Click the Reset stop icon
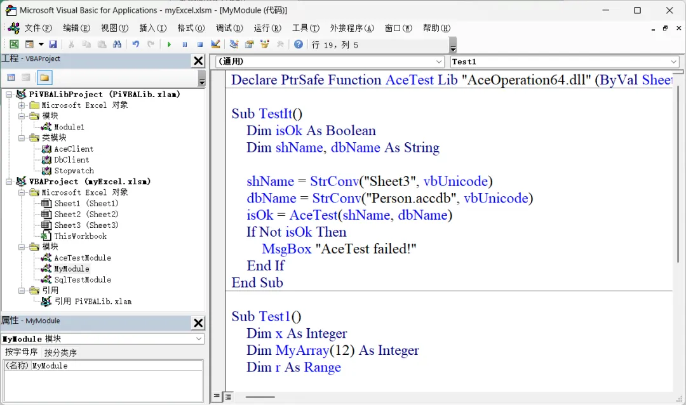The image size is (686, 405). [x=200, y=44]
